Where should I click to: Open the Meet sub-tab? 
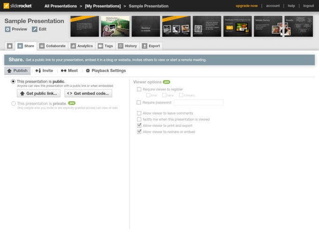point(69,71)
